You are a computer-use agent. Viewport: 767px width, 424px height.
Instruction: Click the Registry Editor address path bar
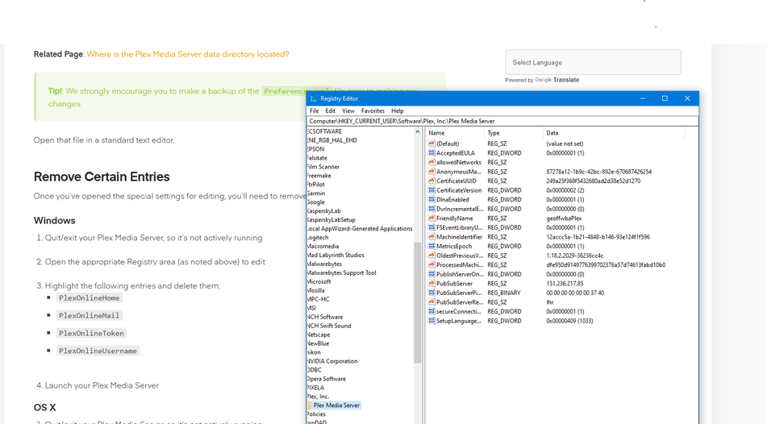(502, 121)
